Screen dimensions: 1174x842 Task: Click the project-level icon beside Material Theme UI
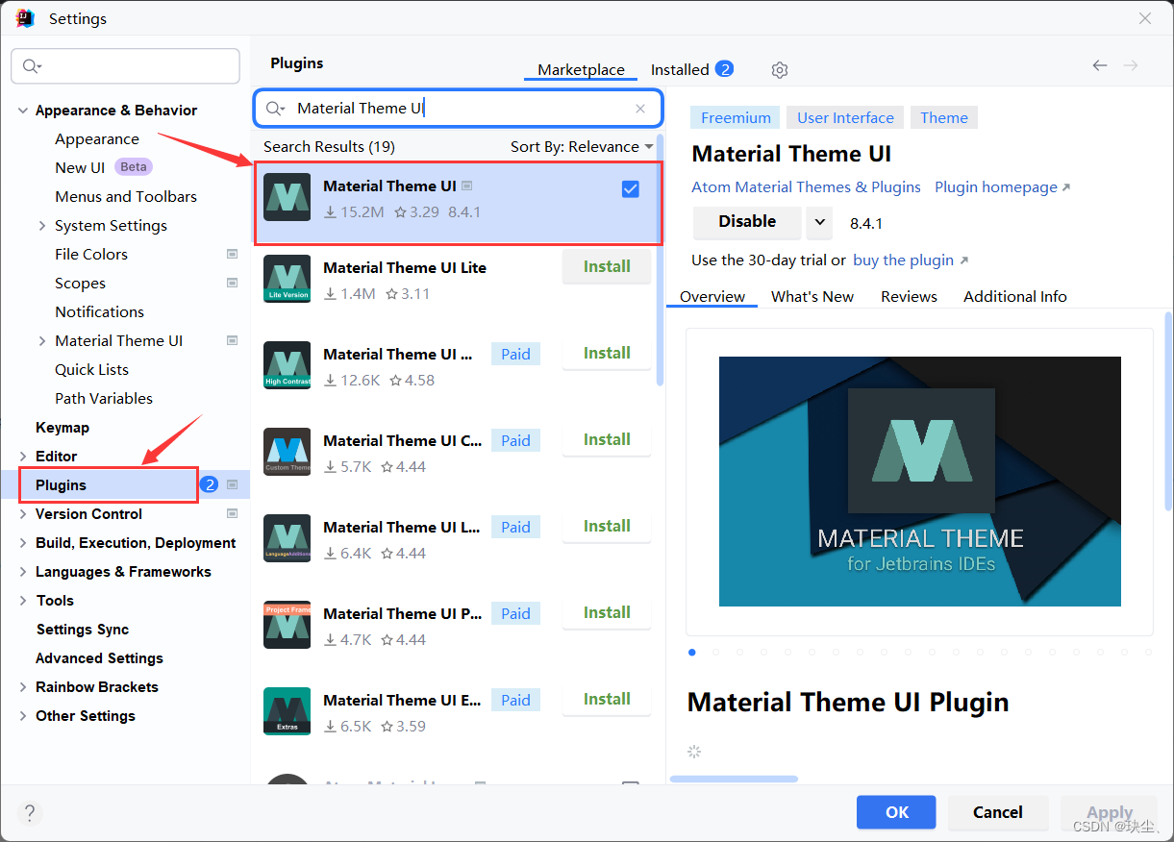pos(232,340)
